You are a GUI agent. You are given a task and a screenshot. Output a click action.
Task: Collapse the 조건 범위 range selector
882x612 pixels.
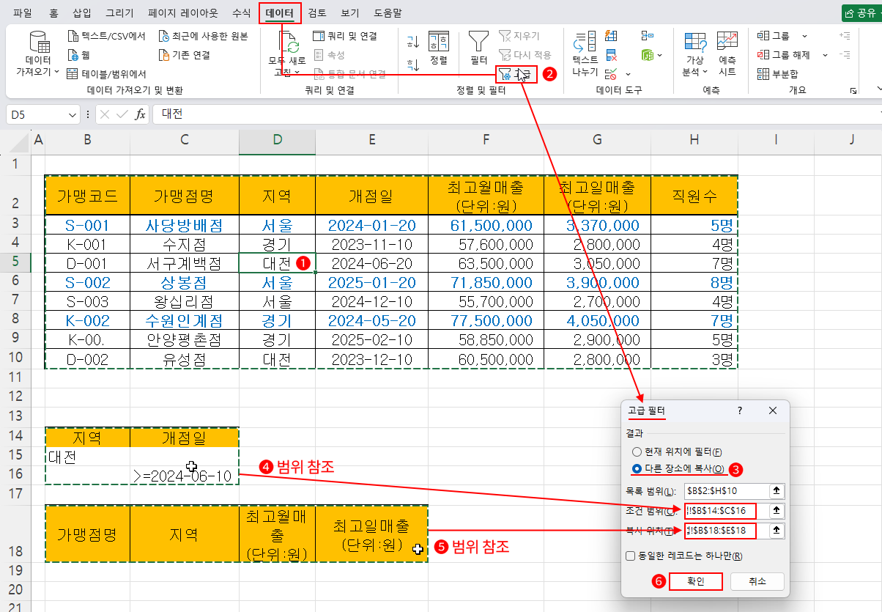click(x=777, y=510)
